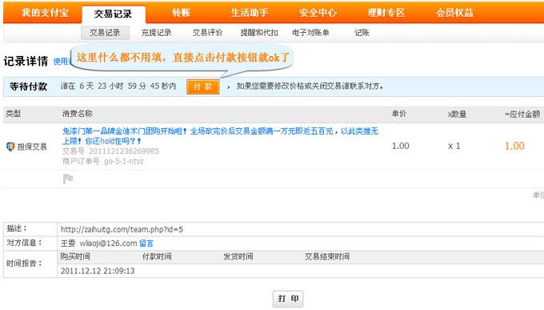
Task: Click the description URL zaihuitg.com/team.php?id=5
Action: coord(122,229)
